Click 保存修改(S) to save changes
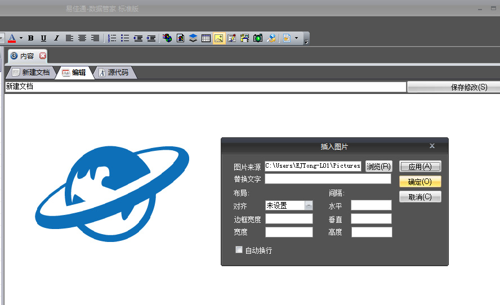Viewport: 500px width, 305px height. click(x=453, y=87)
